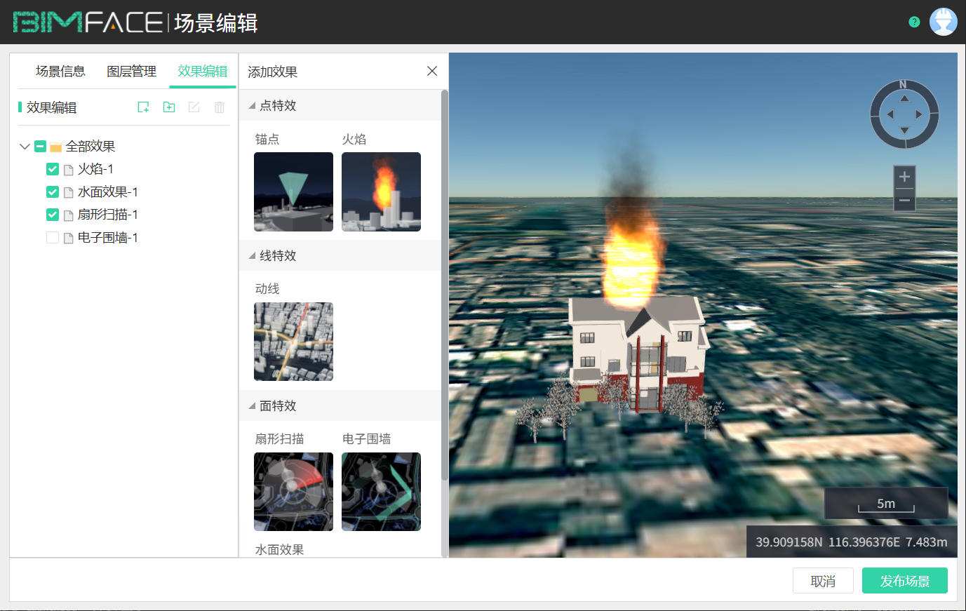Switch to the 场景信息 tab
The width and height of the screenshot is (966, 611).
pos(60,71)
